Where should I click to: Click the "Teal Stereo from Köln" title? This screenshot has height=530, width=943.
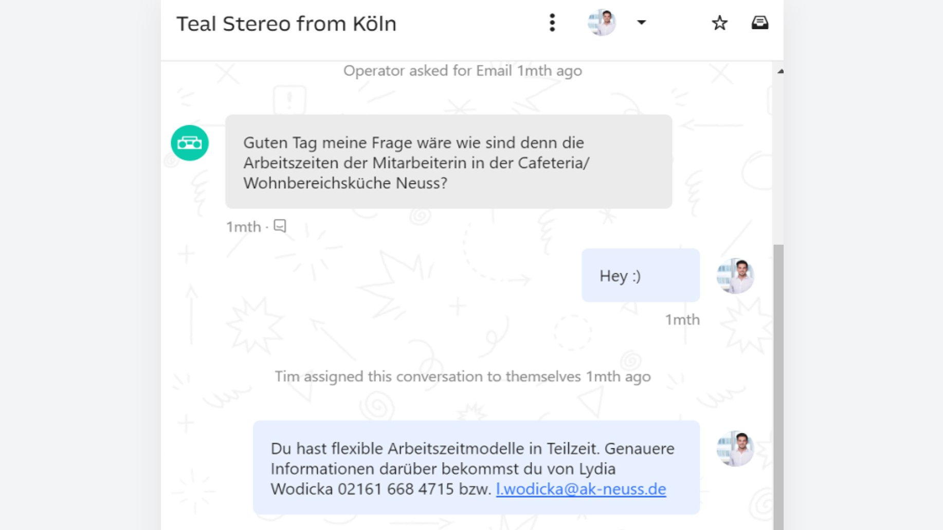(x=286, y=24)
